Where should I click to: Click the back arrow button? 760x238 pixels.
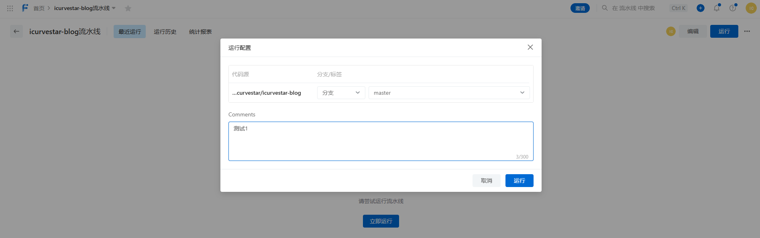16,31
